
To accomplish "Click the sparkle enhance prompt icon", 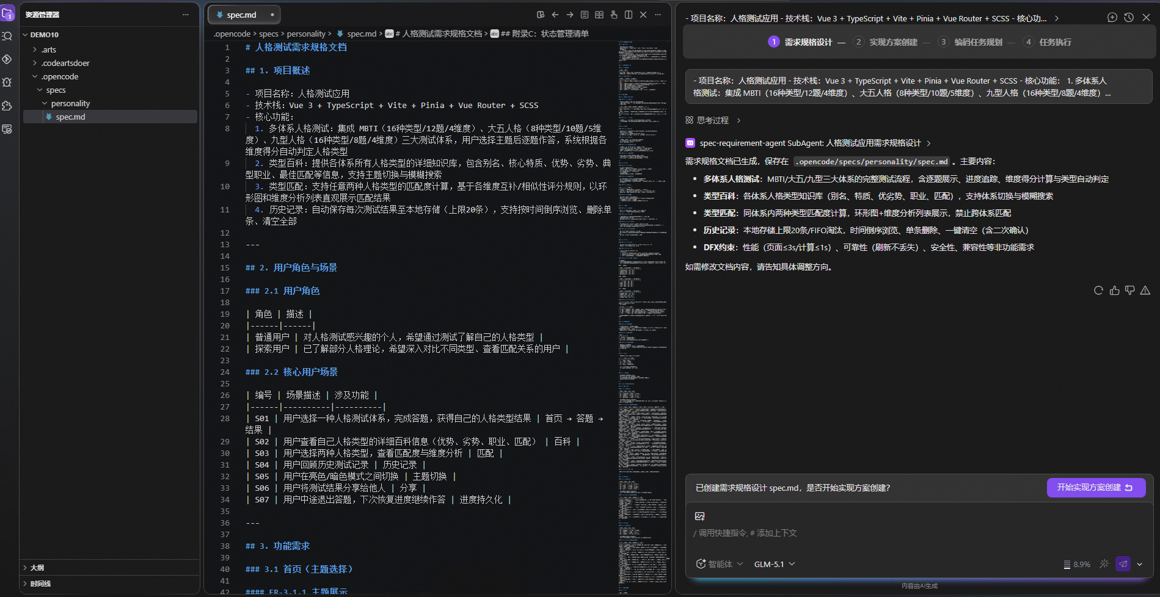I will pyautogui.click(x=1104, y=564).
